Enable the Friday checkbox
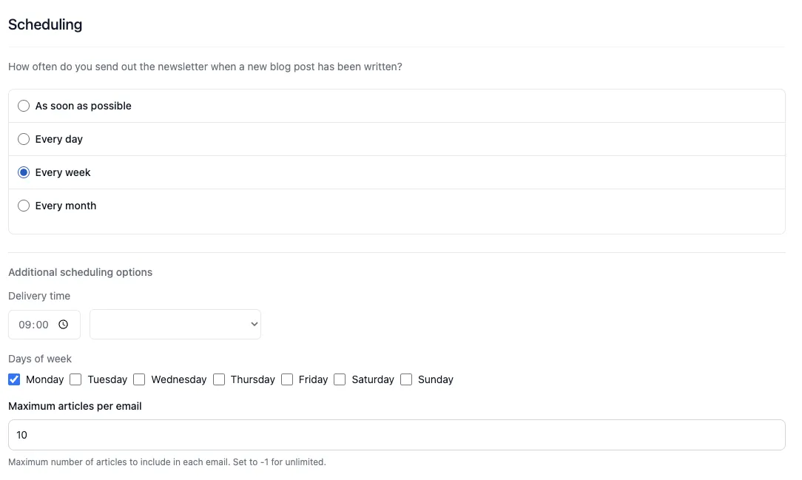Screen dimensions: 802x480 [287, 379]
